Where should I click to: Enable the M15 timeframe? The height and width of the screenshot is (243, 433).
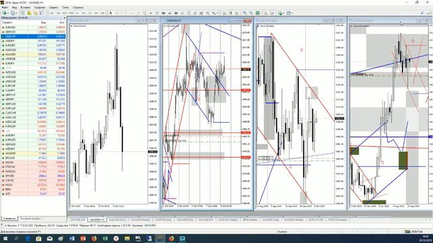[65, 13]
